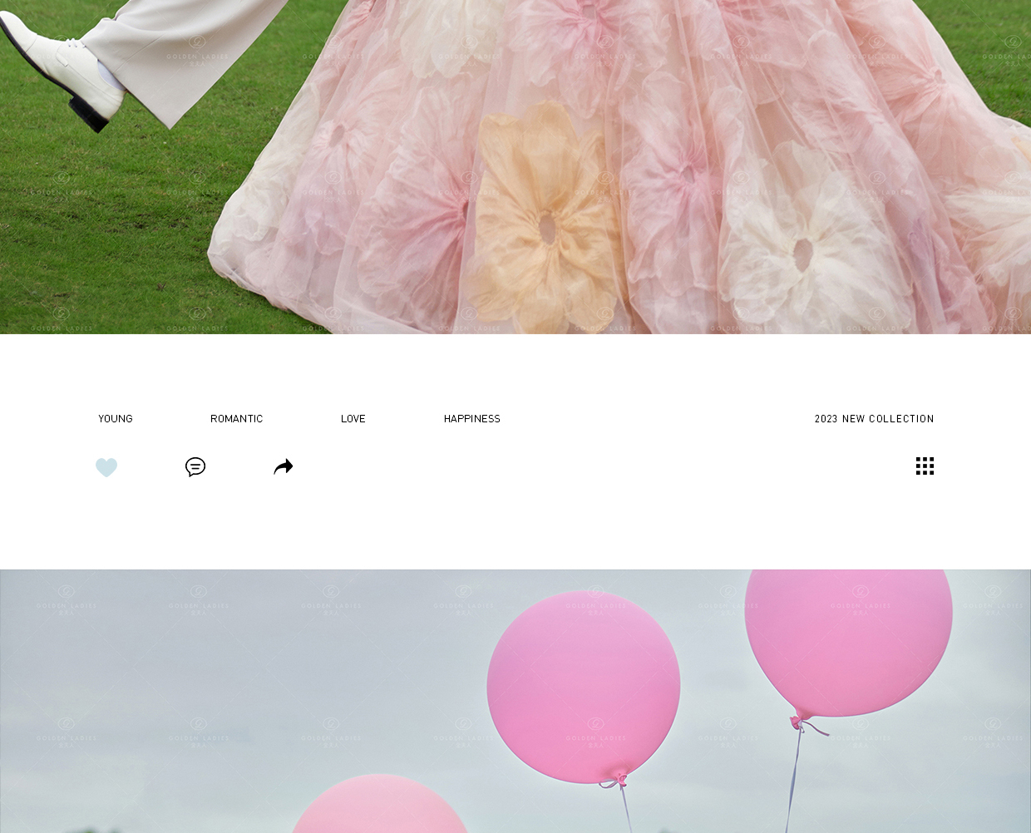The height and width of the screenshot is (833, 1031).
Task: Share using the curved arrow icon
Action: click(x=284, y=466)
